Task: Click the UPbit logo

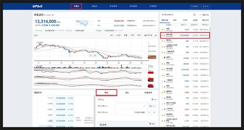Action: [37, 6]
